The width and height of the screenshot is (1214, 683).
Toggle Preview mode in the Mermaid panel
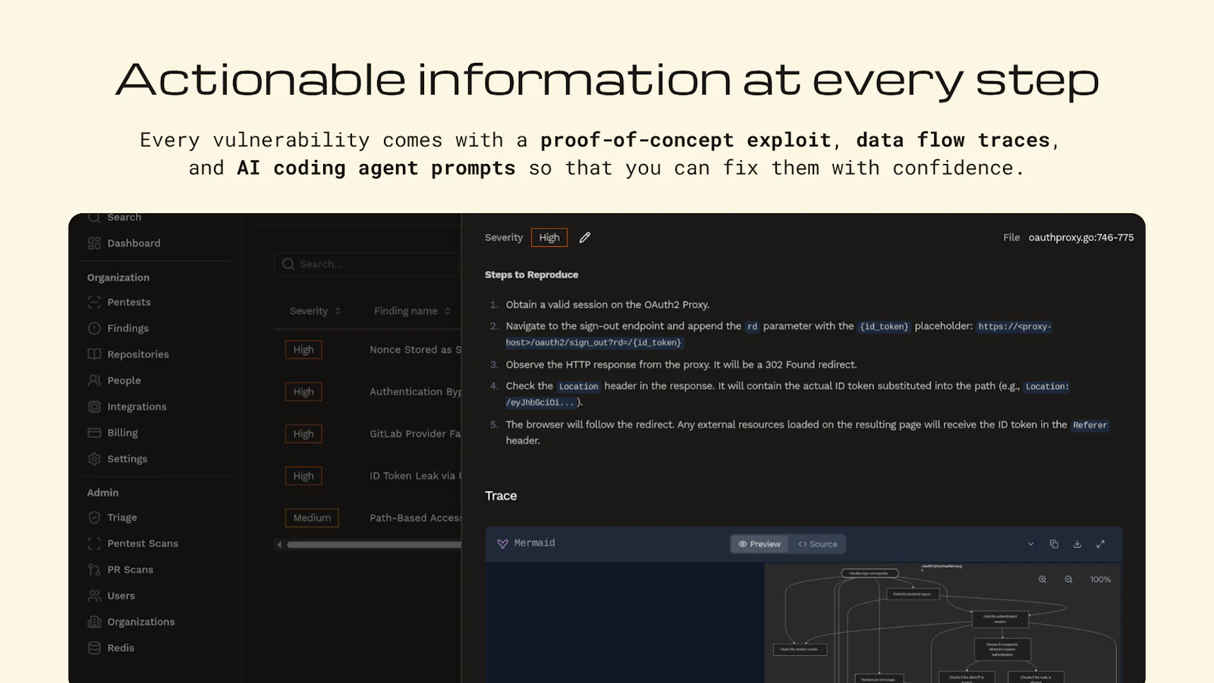pyautogui.click(x=759, y=543)
